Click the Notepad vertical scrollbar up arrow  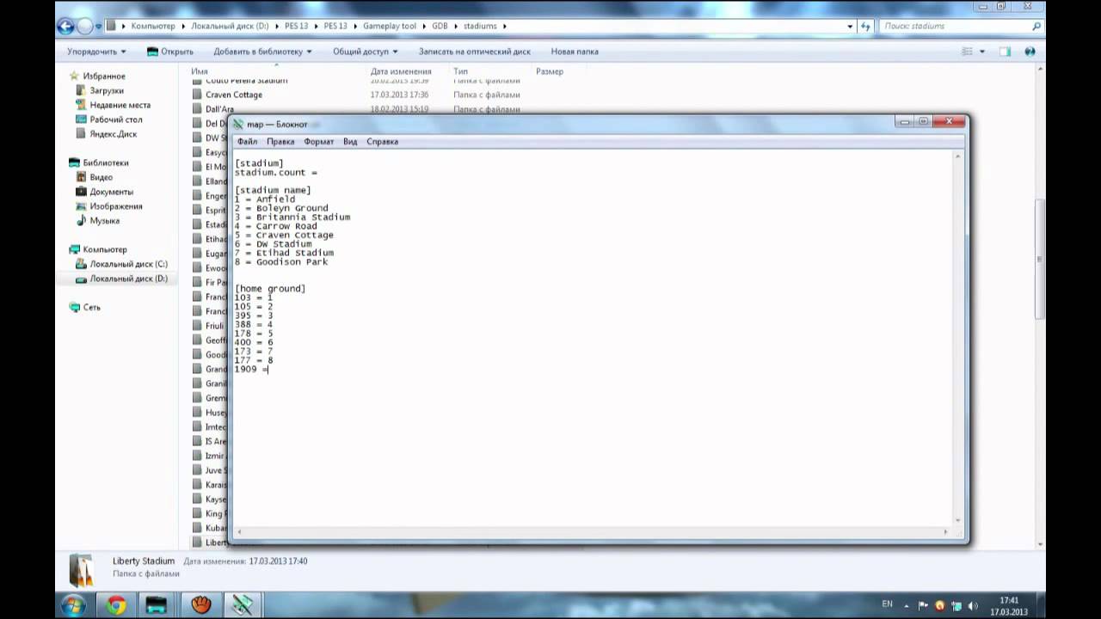coord(956,156)
